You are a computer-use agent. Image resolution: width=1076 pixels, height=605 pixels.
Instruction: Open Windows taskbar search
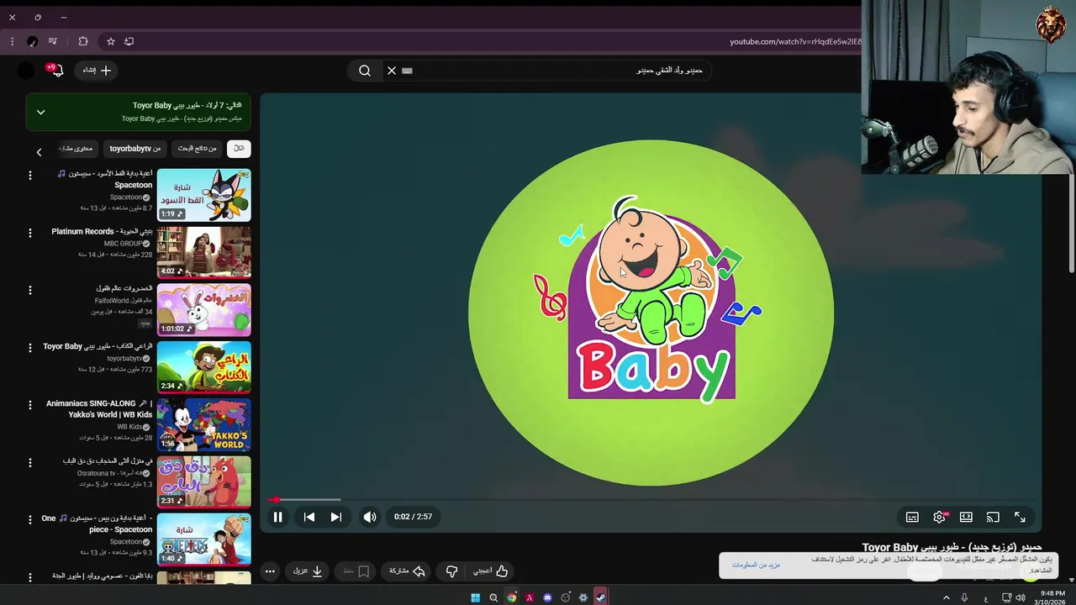(x=493, y=597)
